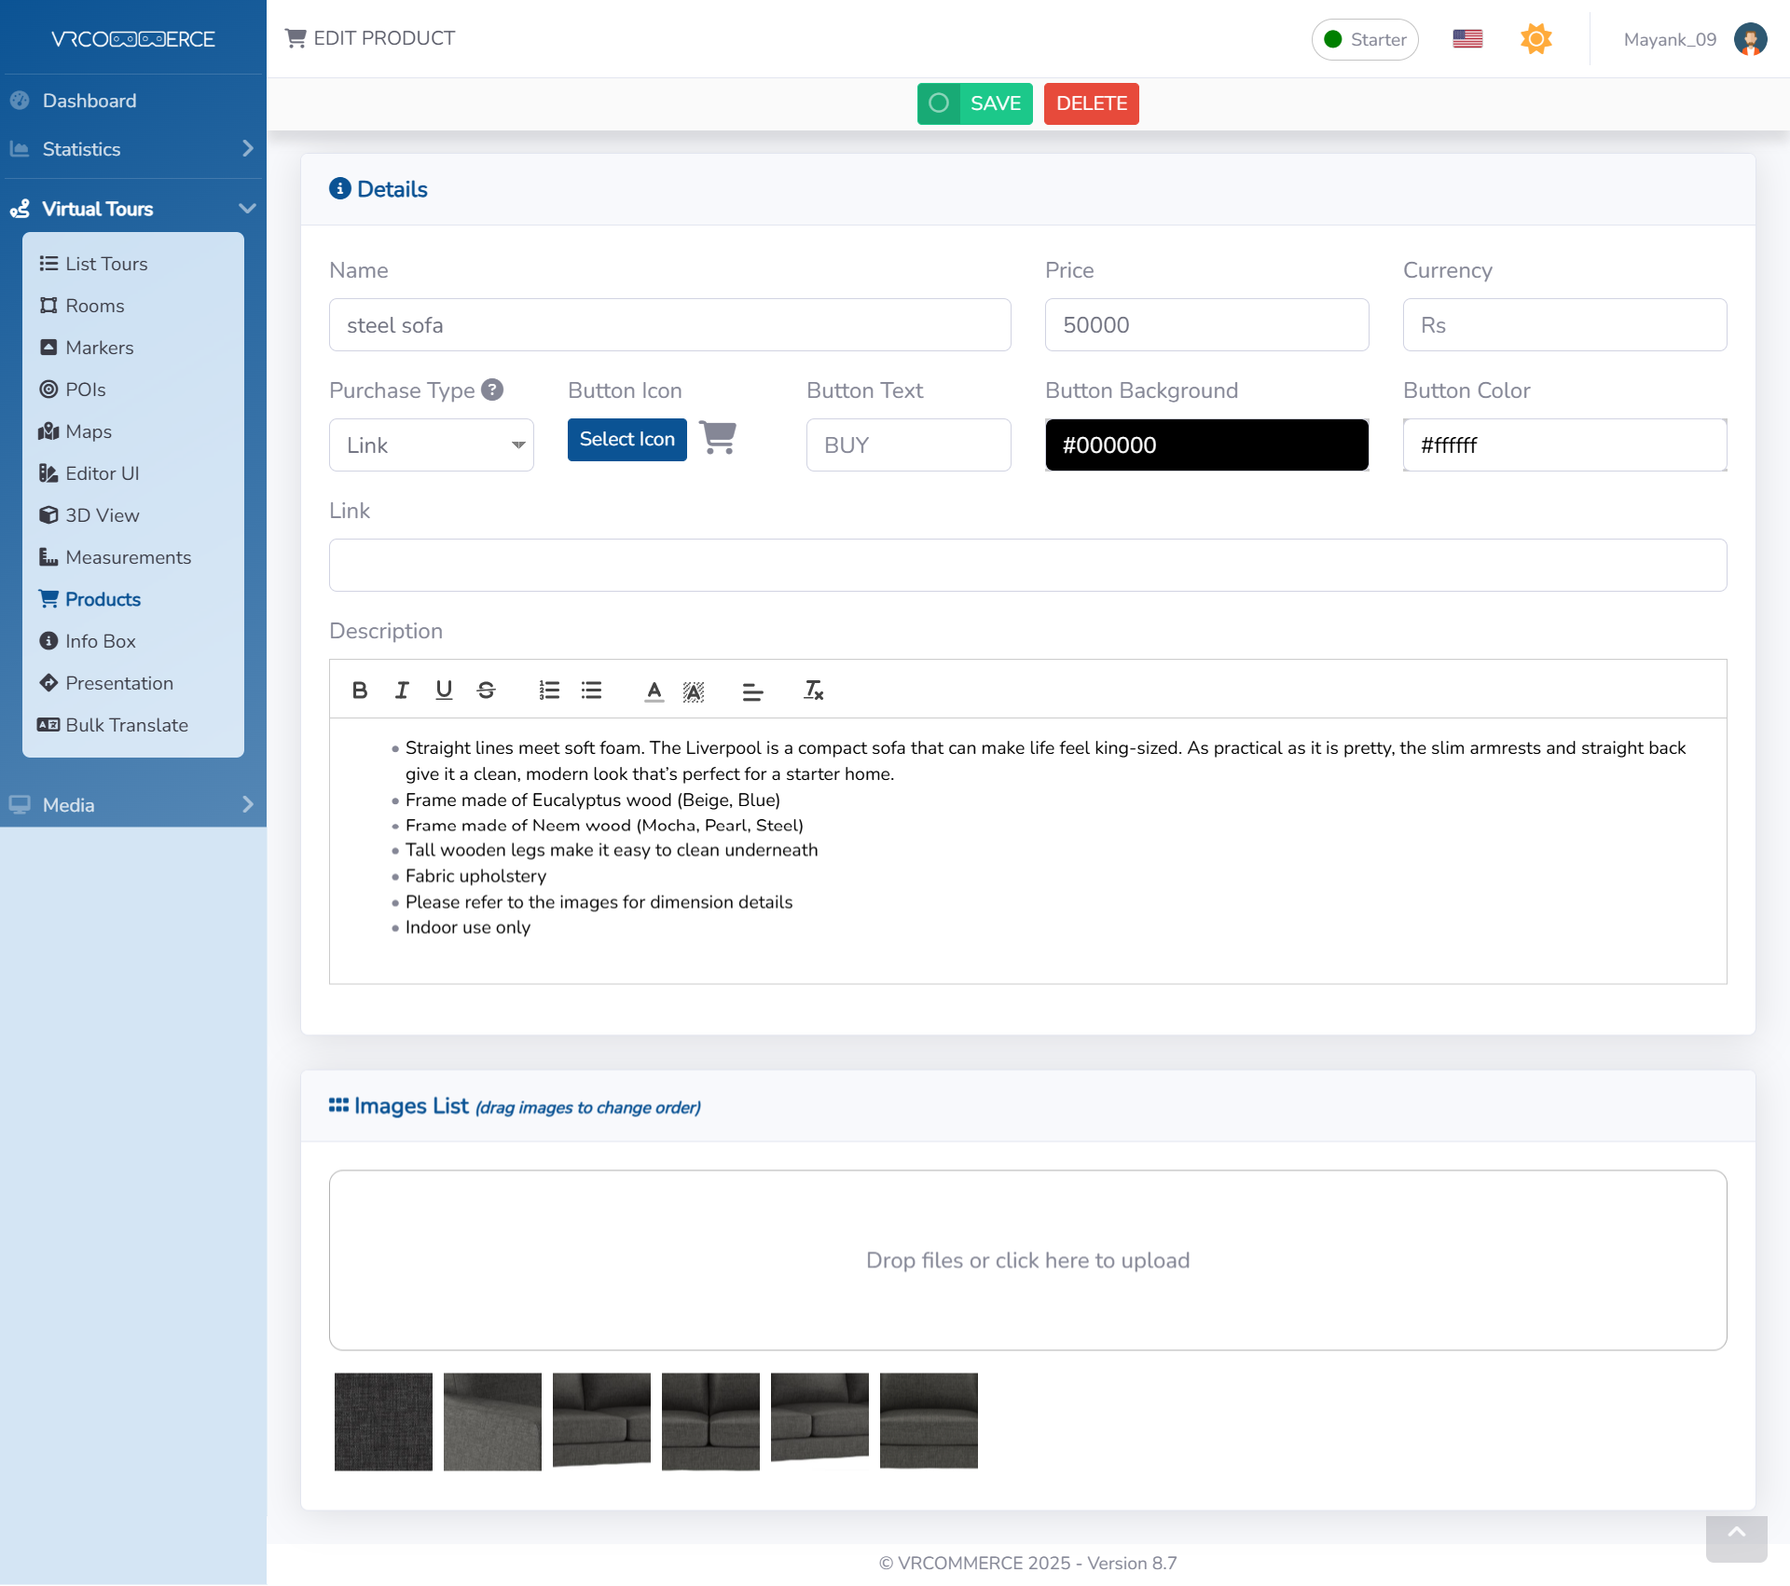The height and width of the screenshot is (1586, 1790).
Task: Click the US flag language icon
Action: click(x=1467, y=39)
